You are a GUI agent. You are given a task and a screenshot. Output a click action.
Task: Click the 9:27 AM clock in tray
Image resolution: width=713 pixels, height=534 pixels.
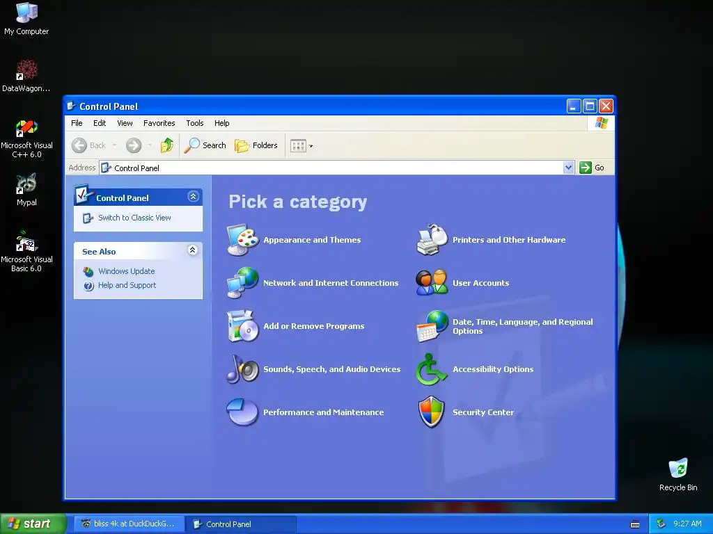(x=687, y=524)
